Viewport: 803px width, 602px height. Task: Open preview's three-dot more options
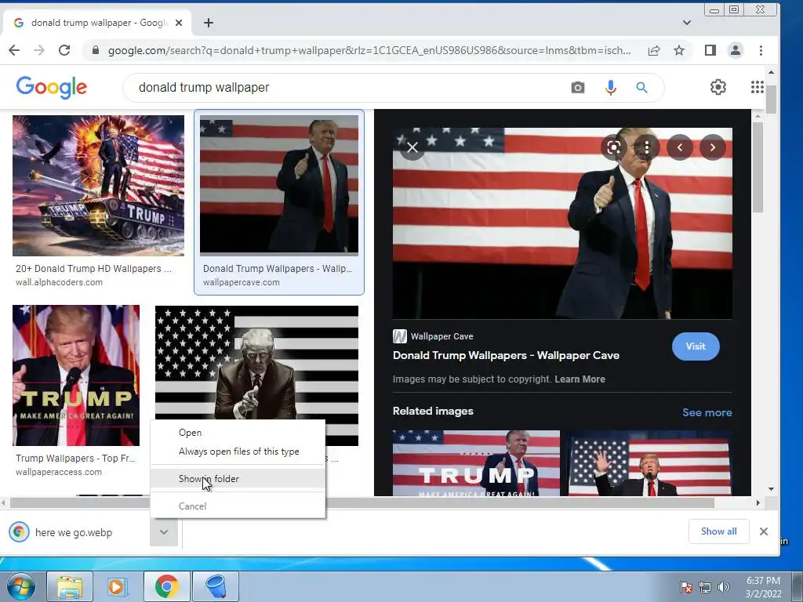tap(647, 147)
